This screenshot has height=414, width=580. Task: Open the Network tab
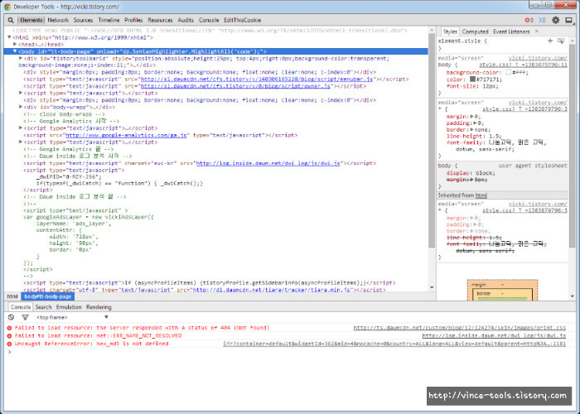(x=58, y=21)
